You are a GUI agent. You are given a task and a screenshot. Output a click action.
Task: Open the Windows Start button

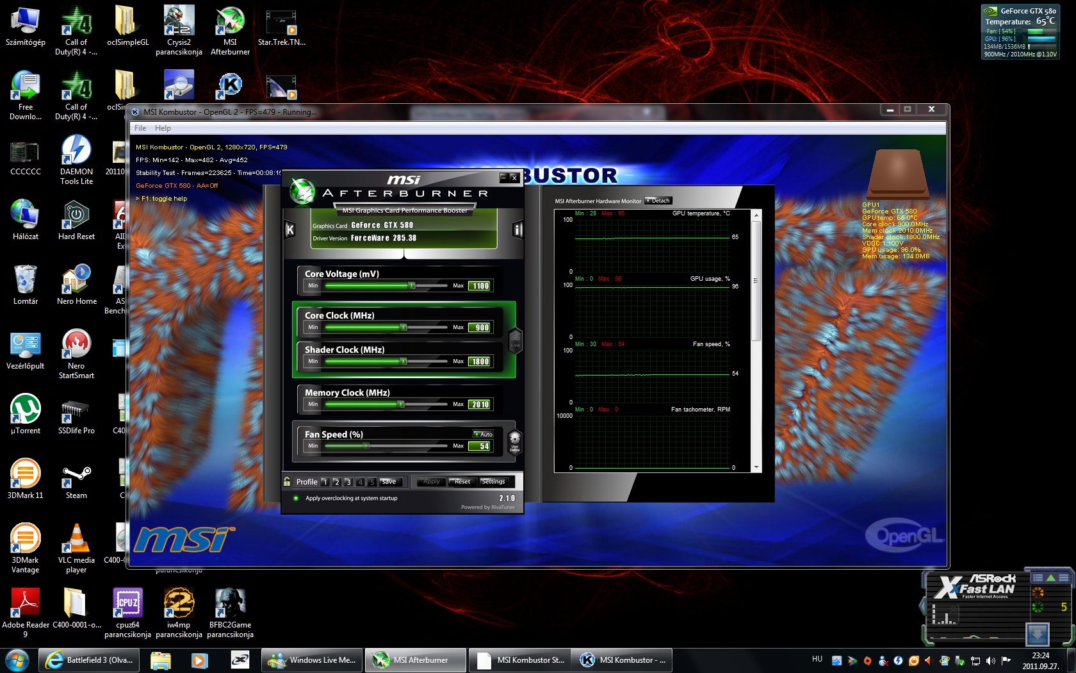(17, 660)
